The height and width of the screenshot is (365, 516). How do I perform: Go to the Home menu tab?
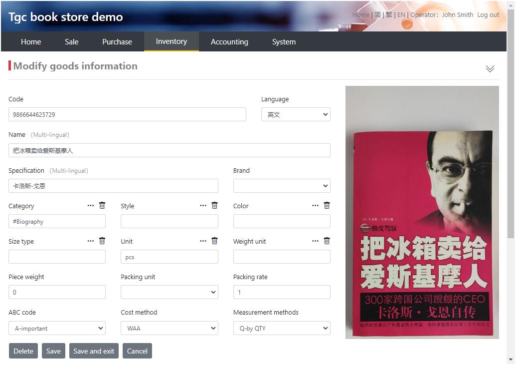click(31, 42)
